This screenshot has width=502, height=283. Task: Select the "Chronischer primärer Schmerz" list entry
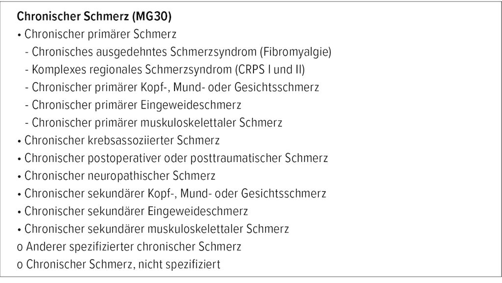100,34
